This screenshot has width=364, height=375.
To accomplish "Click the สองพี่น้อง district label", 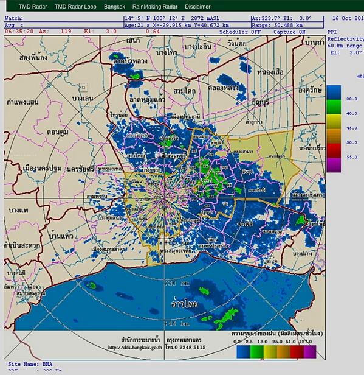I will (x=33, y=57).
